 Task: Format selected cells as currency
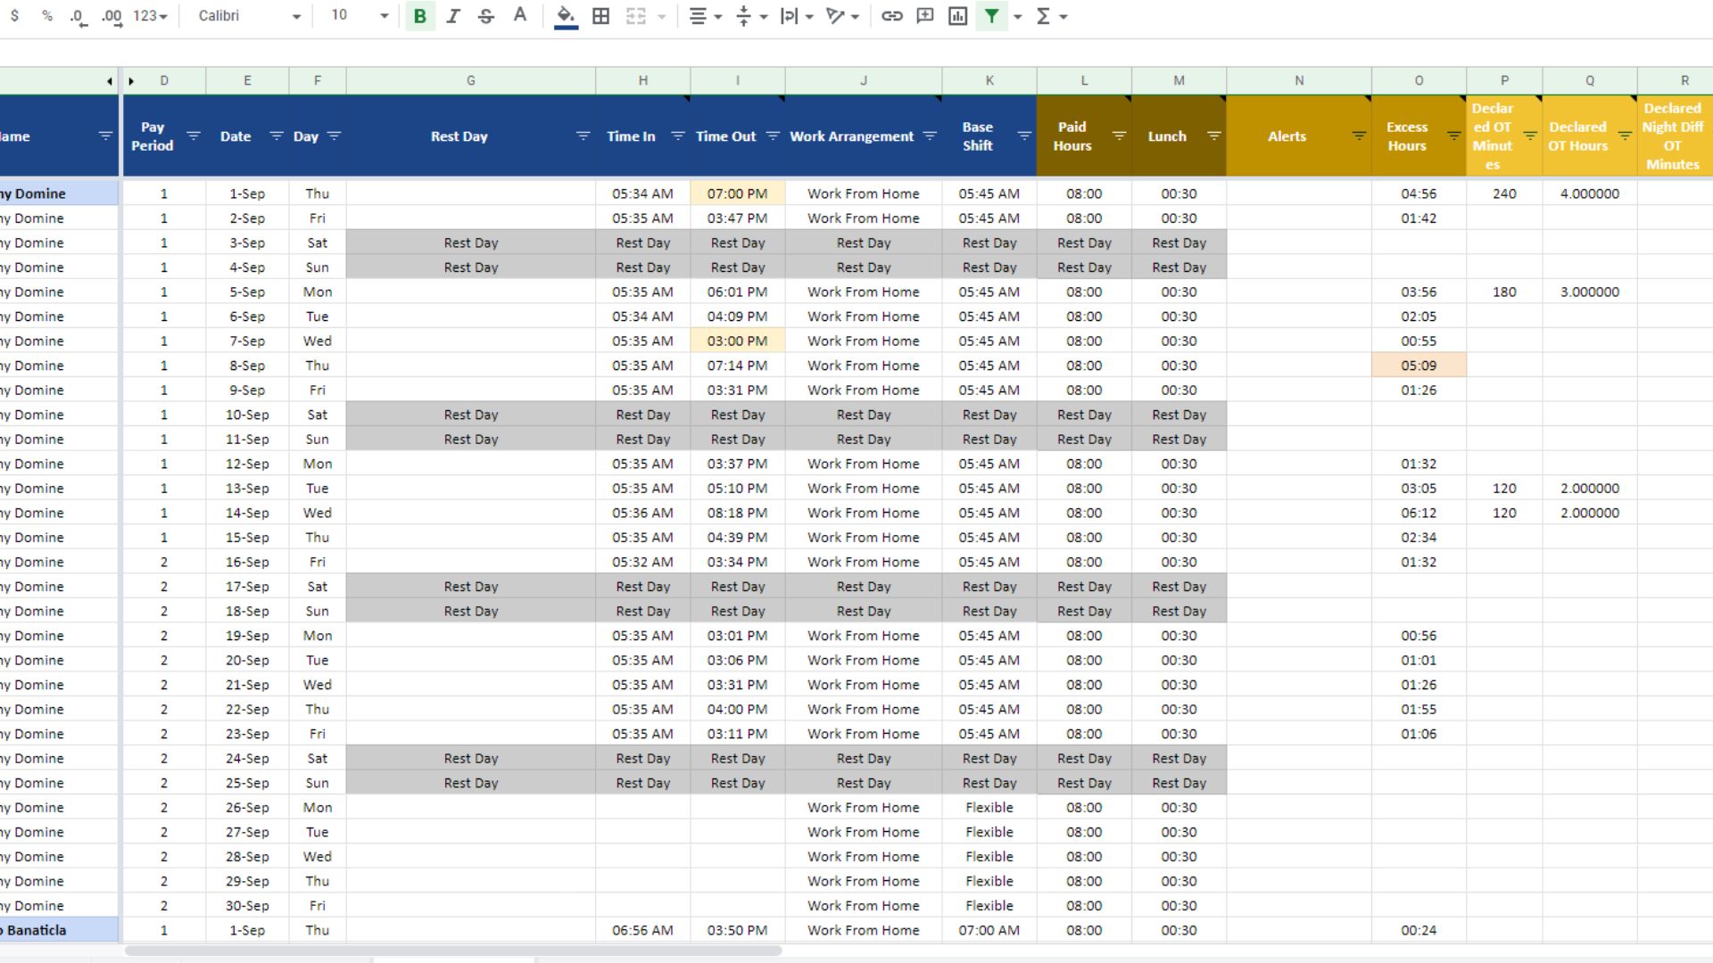click(14, 16)
